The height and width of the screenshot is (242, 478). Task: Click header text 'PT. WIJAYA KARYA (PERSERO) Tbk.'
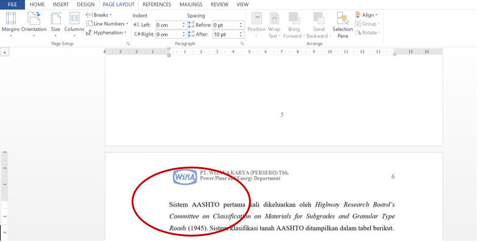coord(244,173)
